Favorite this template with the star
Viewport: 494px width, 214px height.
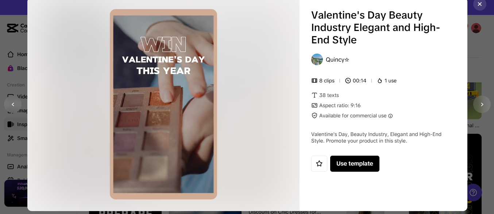tap(319, 164)
